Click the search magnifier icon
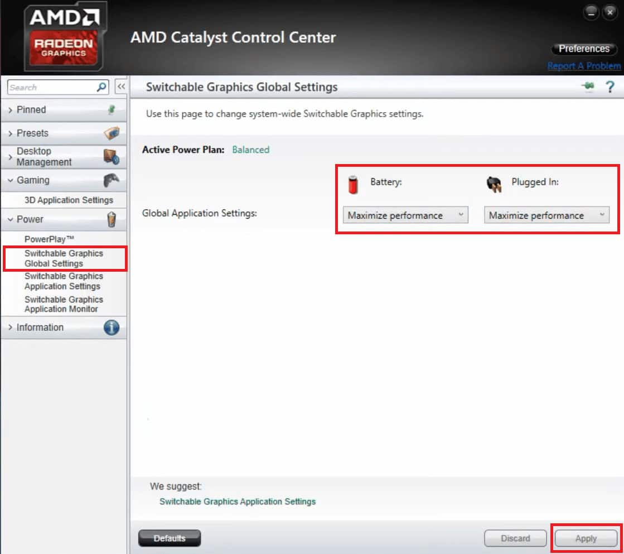Image resolution: width=624 pixels, height=554 pixels. click(101, 87)
